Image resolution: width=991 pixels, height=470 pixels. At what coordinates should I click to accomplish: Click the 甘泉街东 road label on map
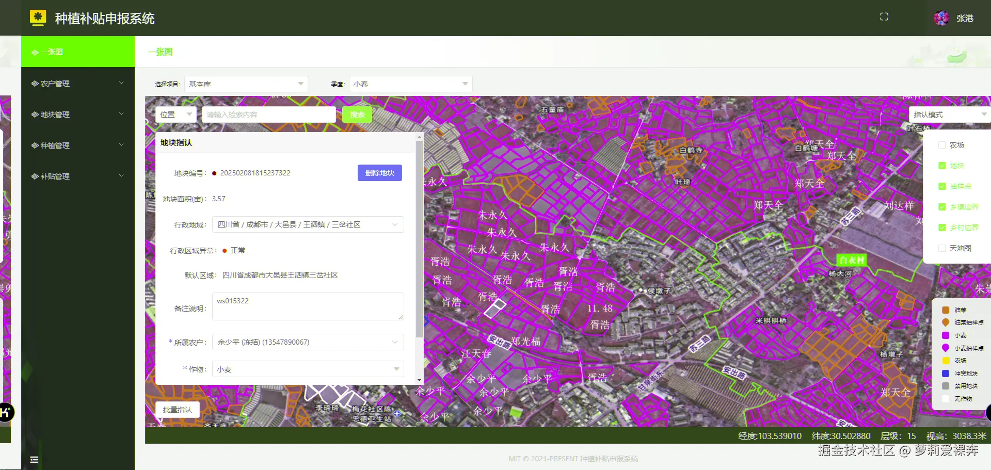(x=650, y=381)
